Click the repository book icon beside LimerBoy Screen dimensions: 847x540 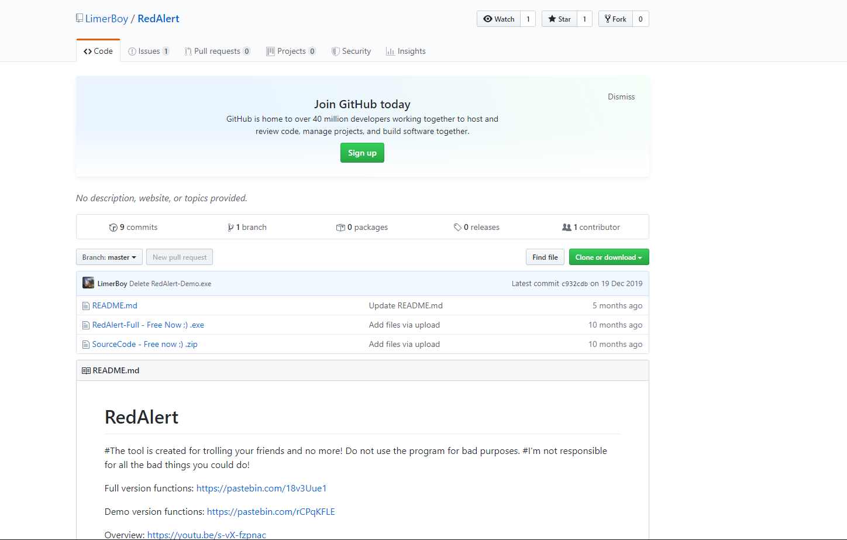80,18
